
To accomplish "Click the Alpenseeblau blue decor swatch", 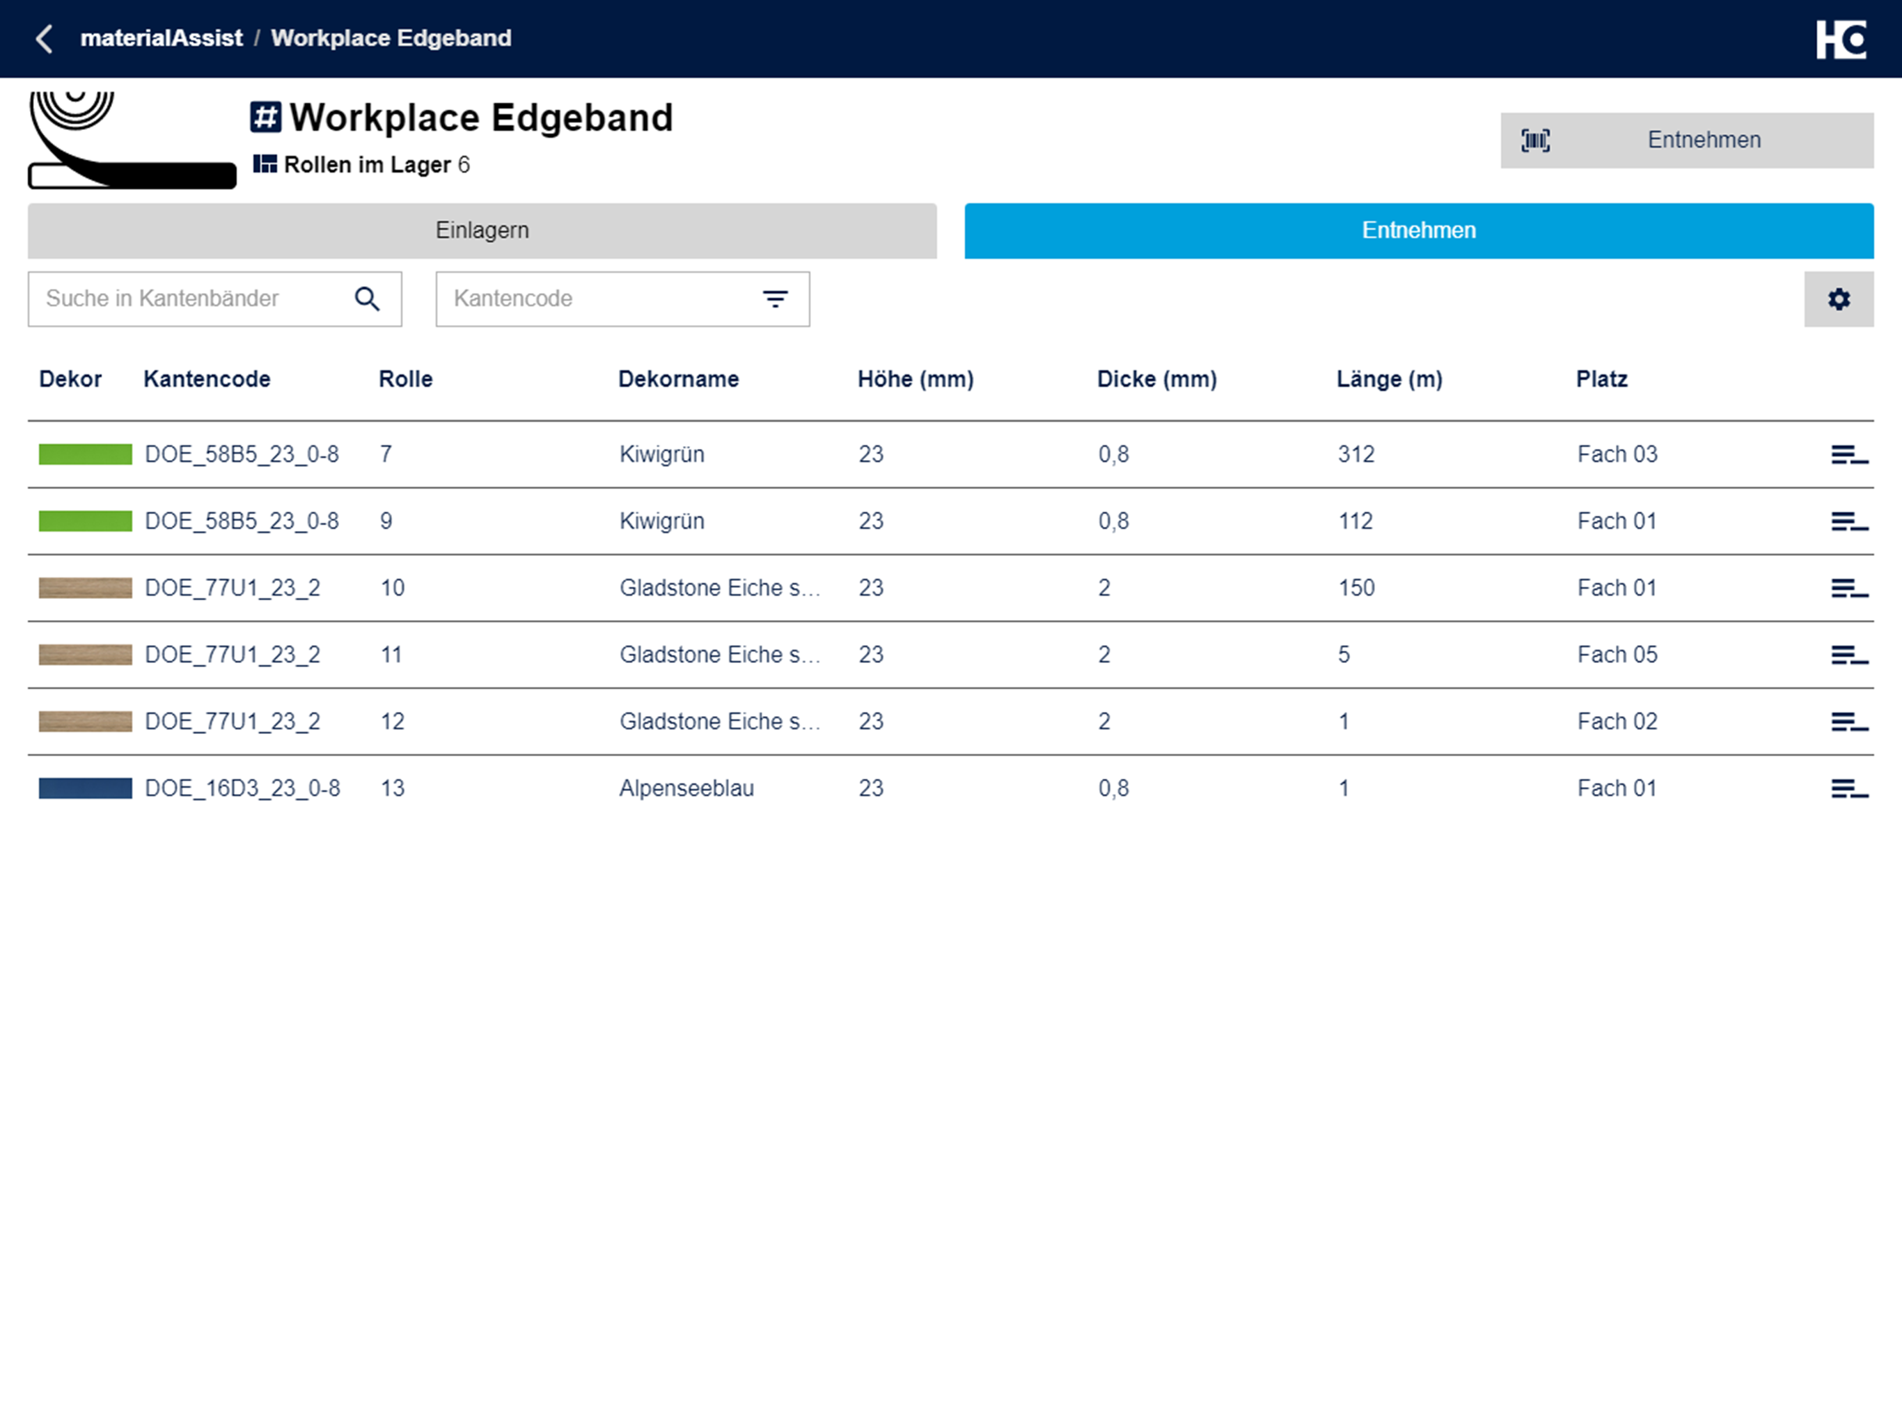I will [85, 788].
